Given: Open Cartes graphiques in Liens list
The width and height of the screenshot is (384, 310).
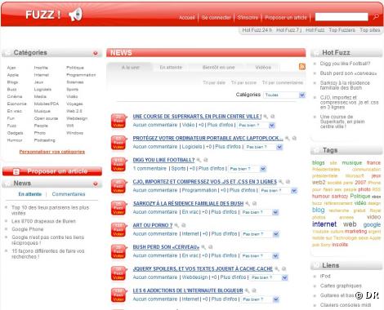Looking at the screenshot, I should click(341, 286).
